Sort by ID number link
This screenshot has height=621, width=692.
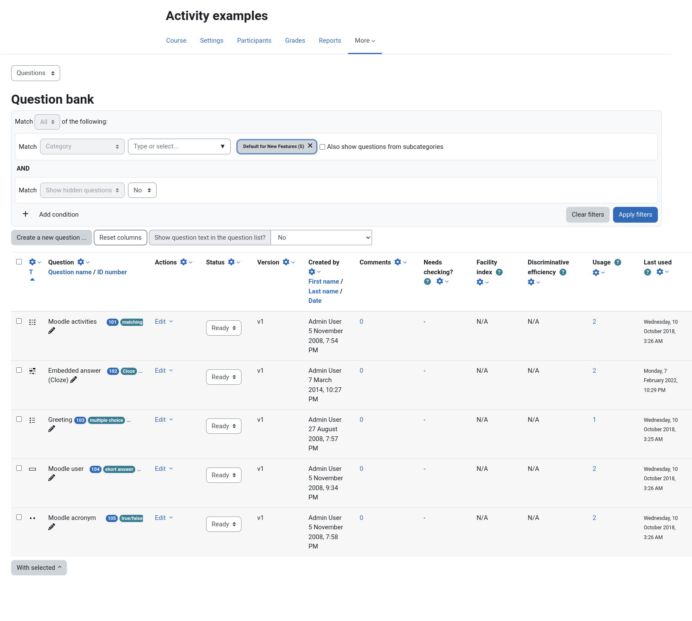coord(112,272)
